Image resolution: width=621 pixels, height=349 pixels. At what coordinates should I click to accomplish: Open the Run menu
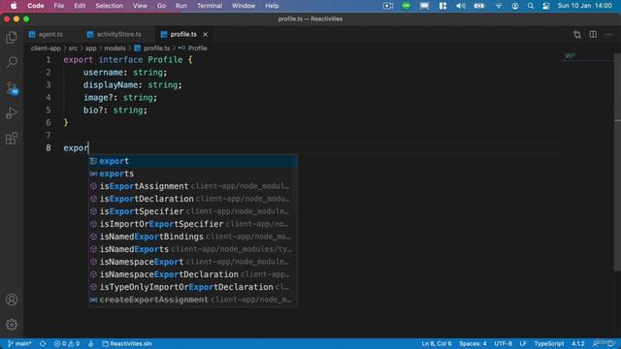[x=181, y=6]
